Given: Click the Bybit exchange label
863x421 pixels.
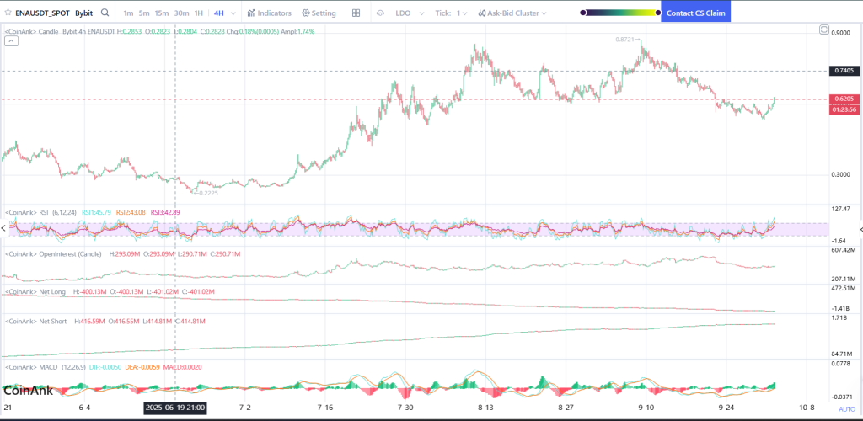Looking at the screenshot, I should pos(83,13).
